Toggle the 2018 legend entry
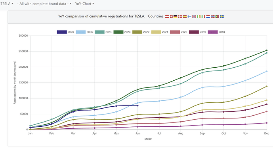The height and width of the screenshot is (148, 273). tap(216, 32)
